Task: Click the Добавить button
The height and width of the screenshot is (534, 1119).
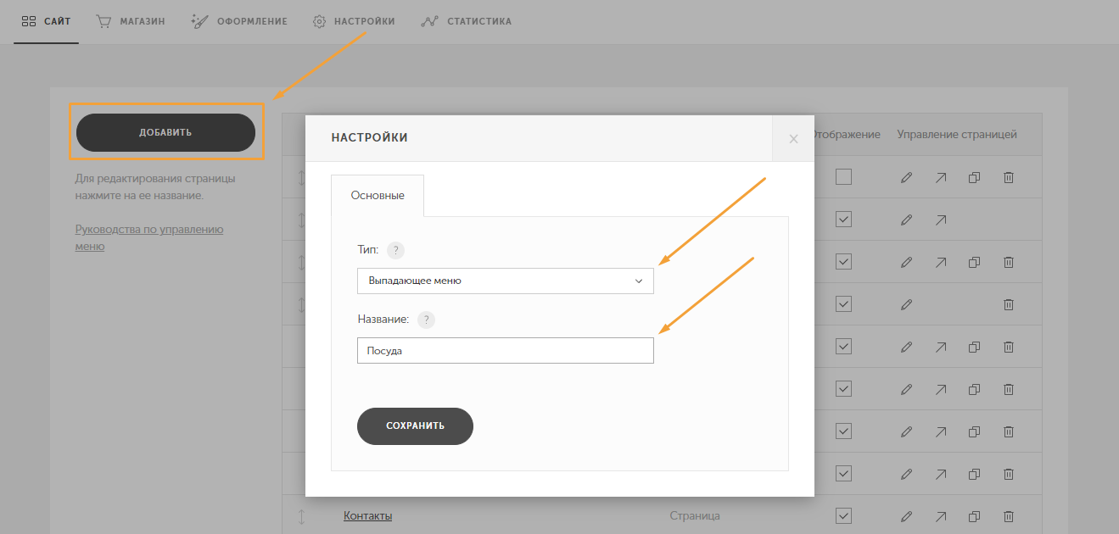Action: pyautogui.click(x=165, y=132)
